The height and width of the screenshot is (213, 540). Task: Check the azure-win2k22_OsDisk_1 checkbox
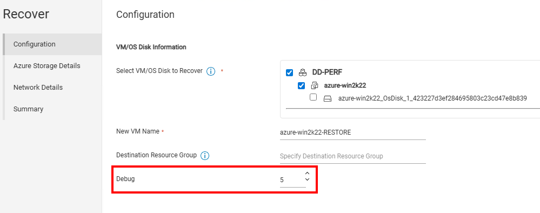pyautogui.click(x=313, y=97)
